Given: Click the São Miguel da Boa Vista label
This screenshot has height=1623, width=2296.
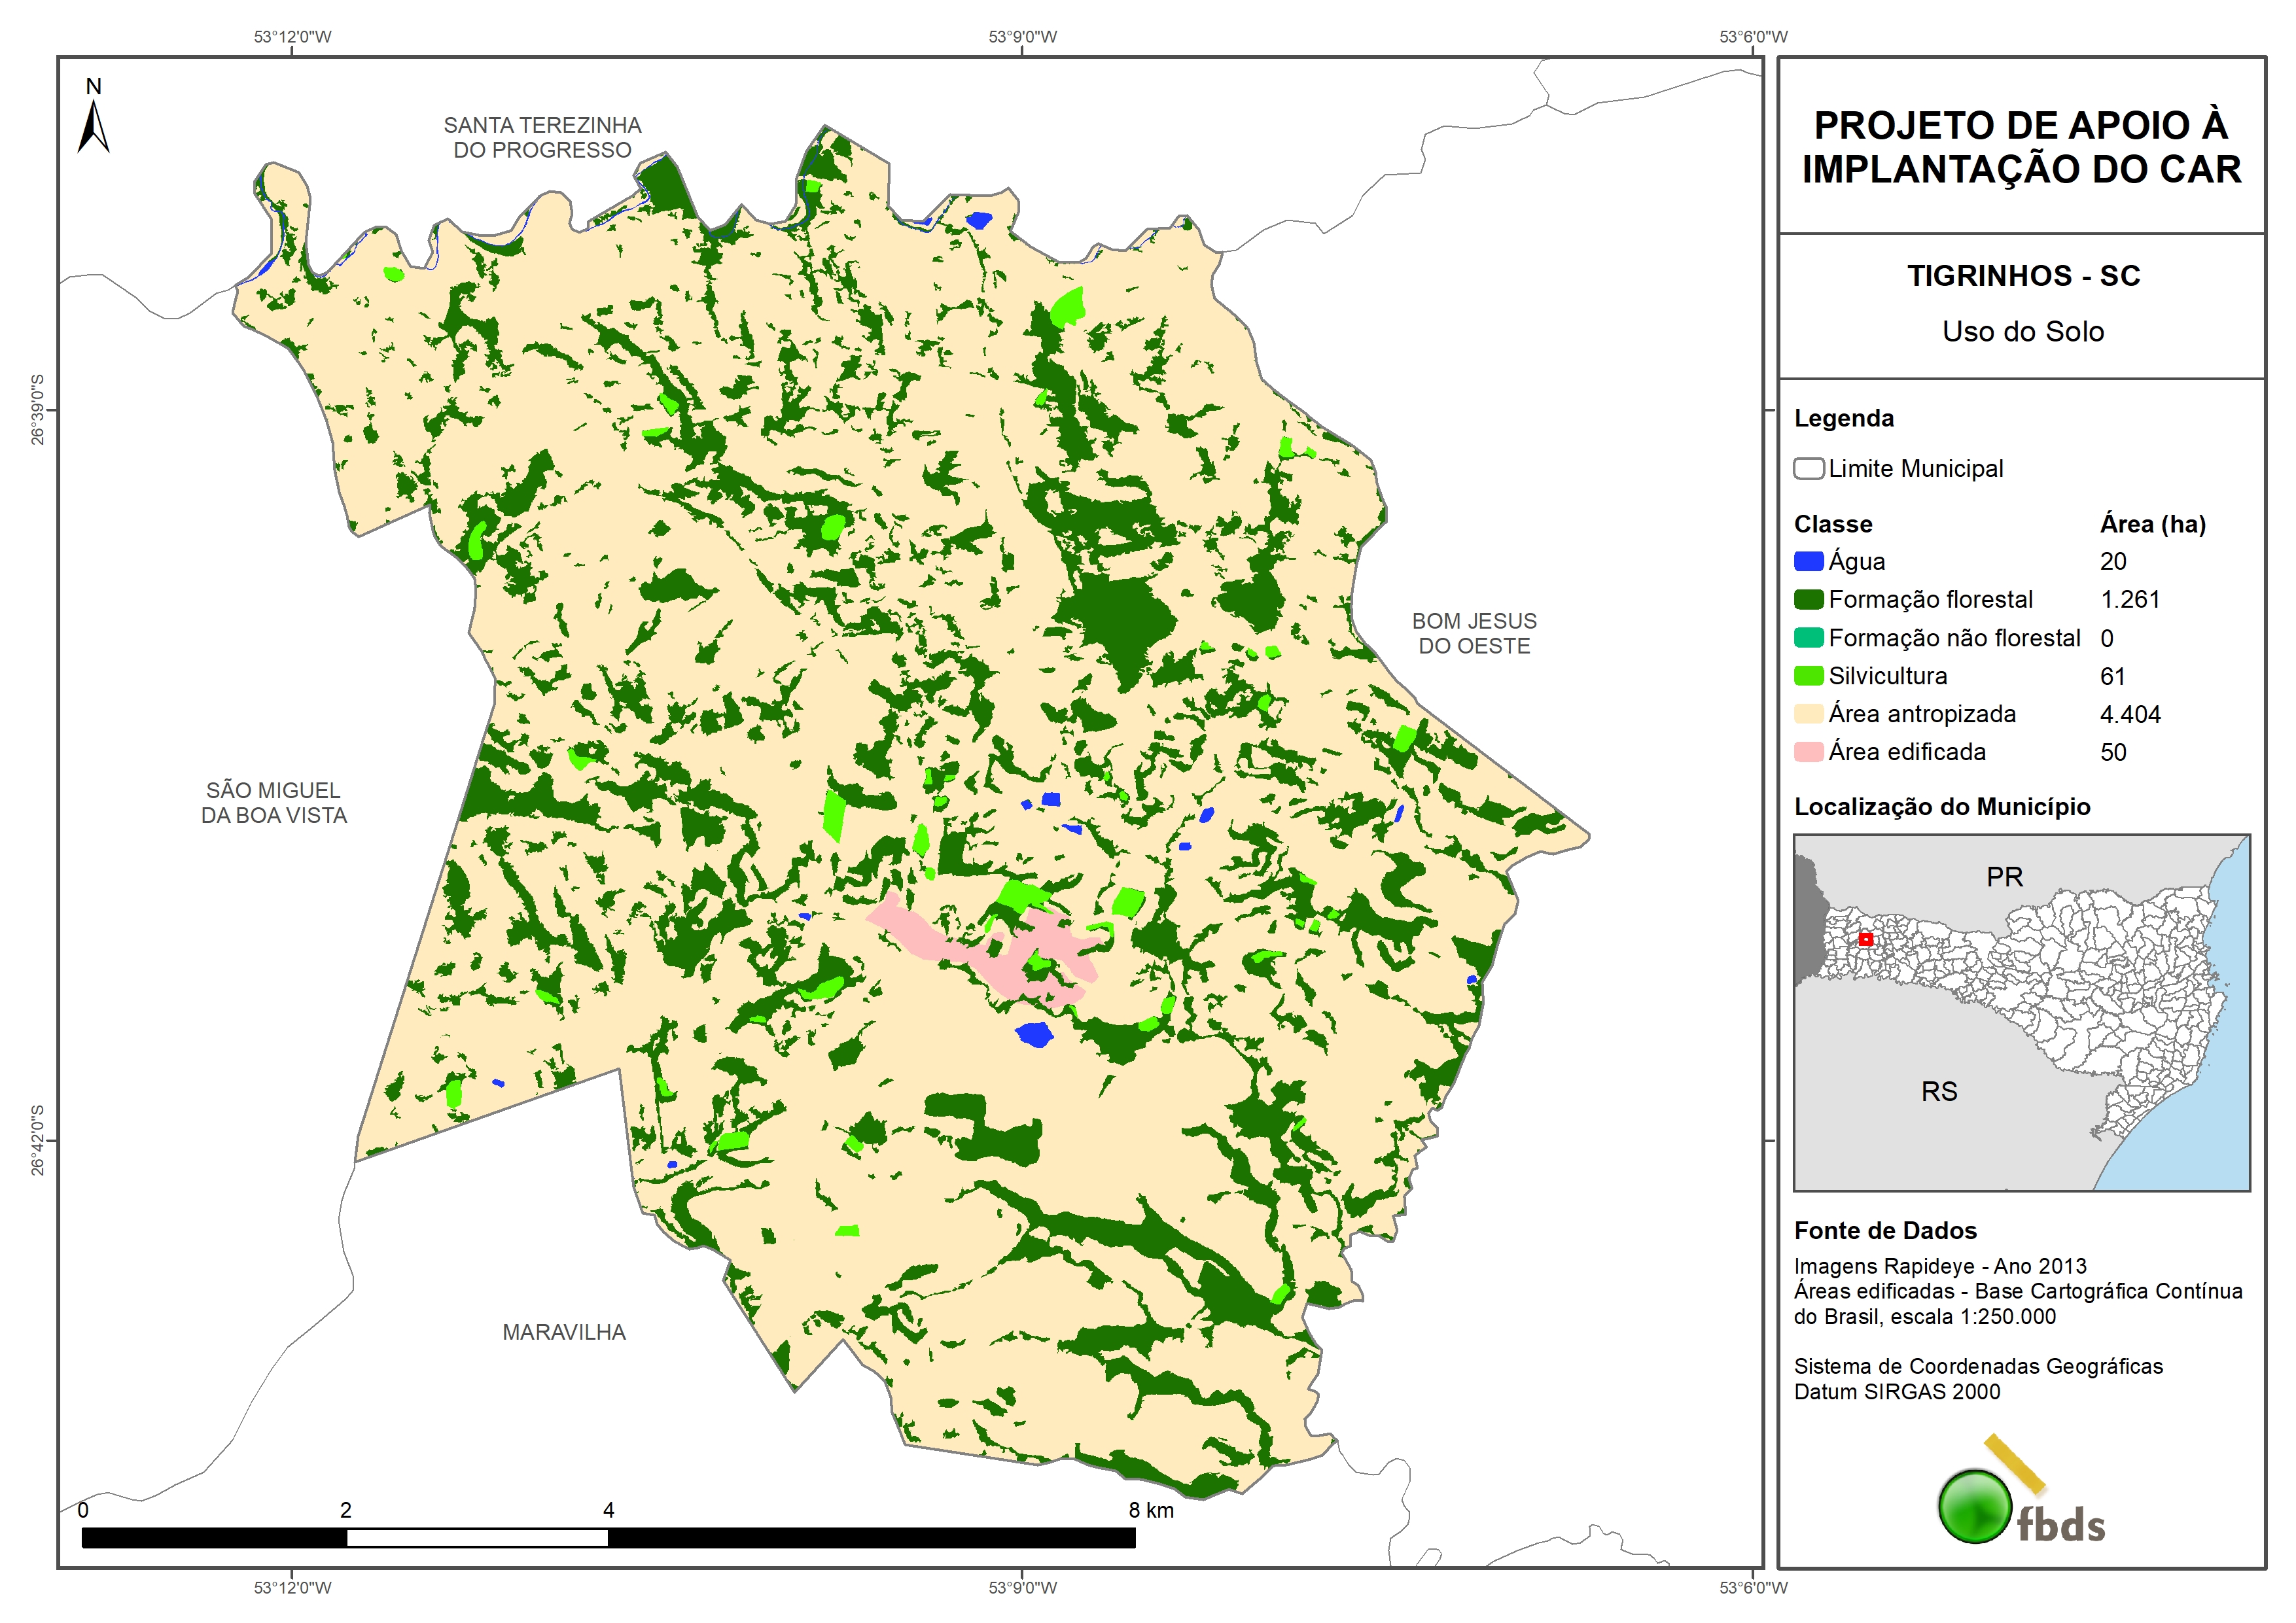Looking at the screenshot, I should pyautogui.click(x=274, y=803).
